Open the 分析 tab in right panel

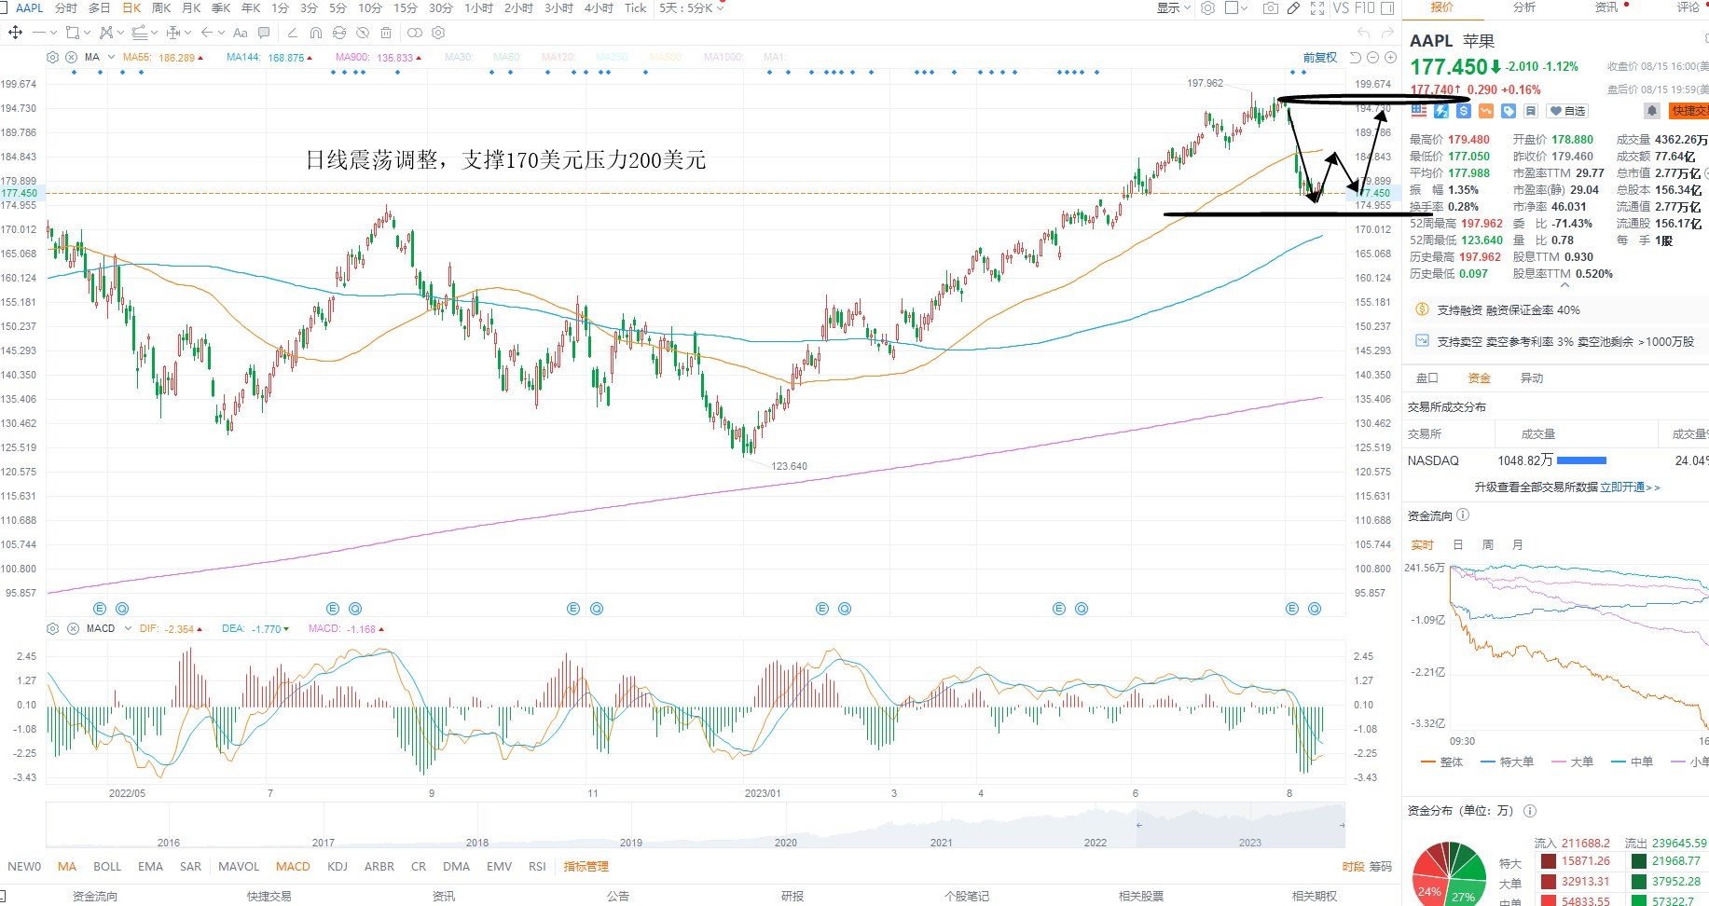click(1524, 7)
